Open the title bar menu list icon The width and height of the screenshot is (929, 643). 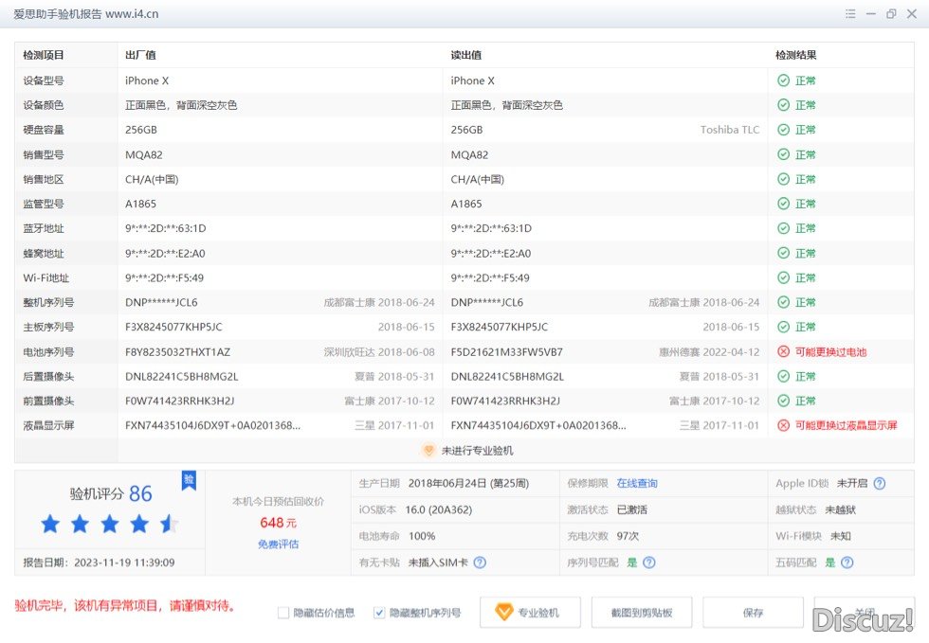click(x=850, y=13)
